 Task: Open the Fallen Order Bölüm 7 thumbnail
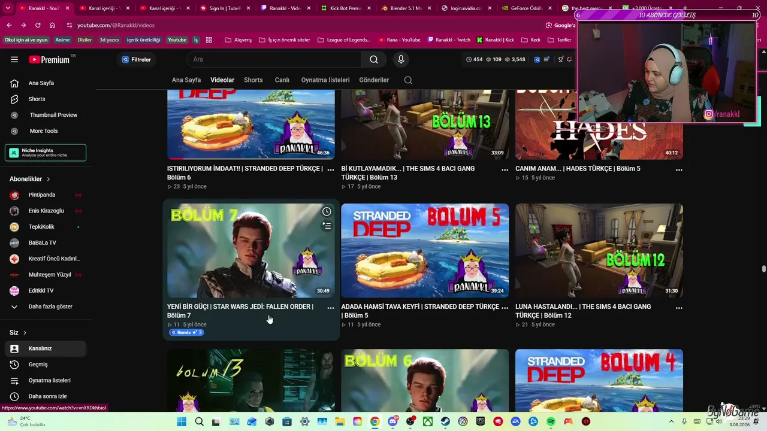[251, 250]
